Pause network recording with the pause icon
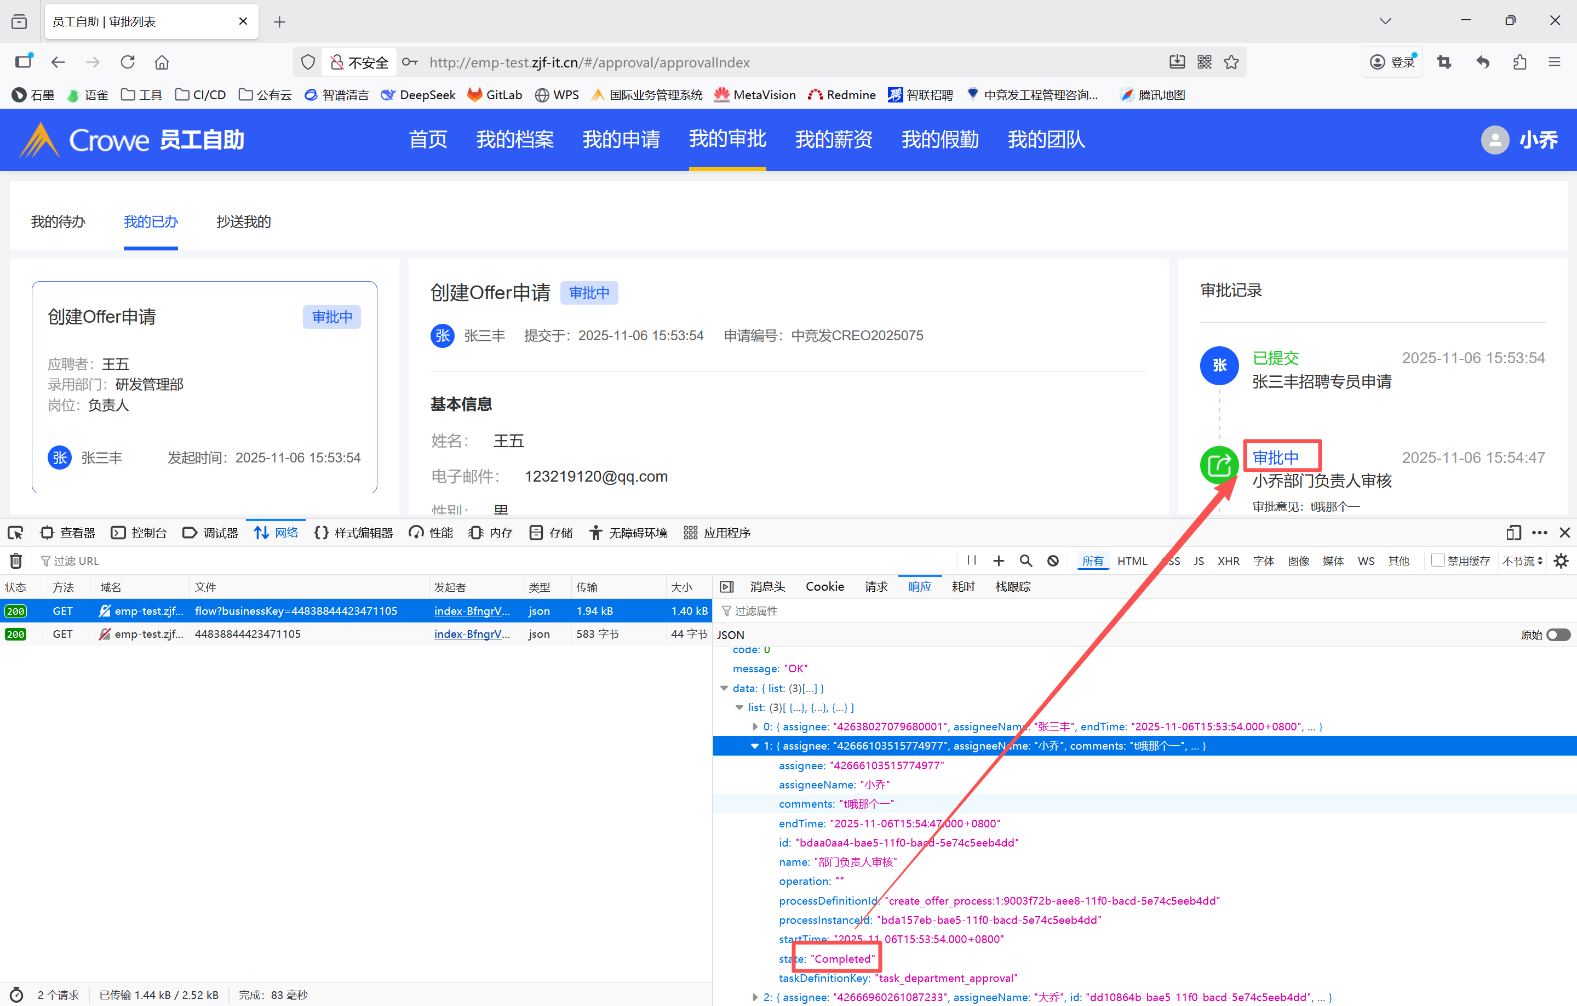 971,561
